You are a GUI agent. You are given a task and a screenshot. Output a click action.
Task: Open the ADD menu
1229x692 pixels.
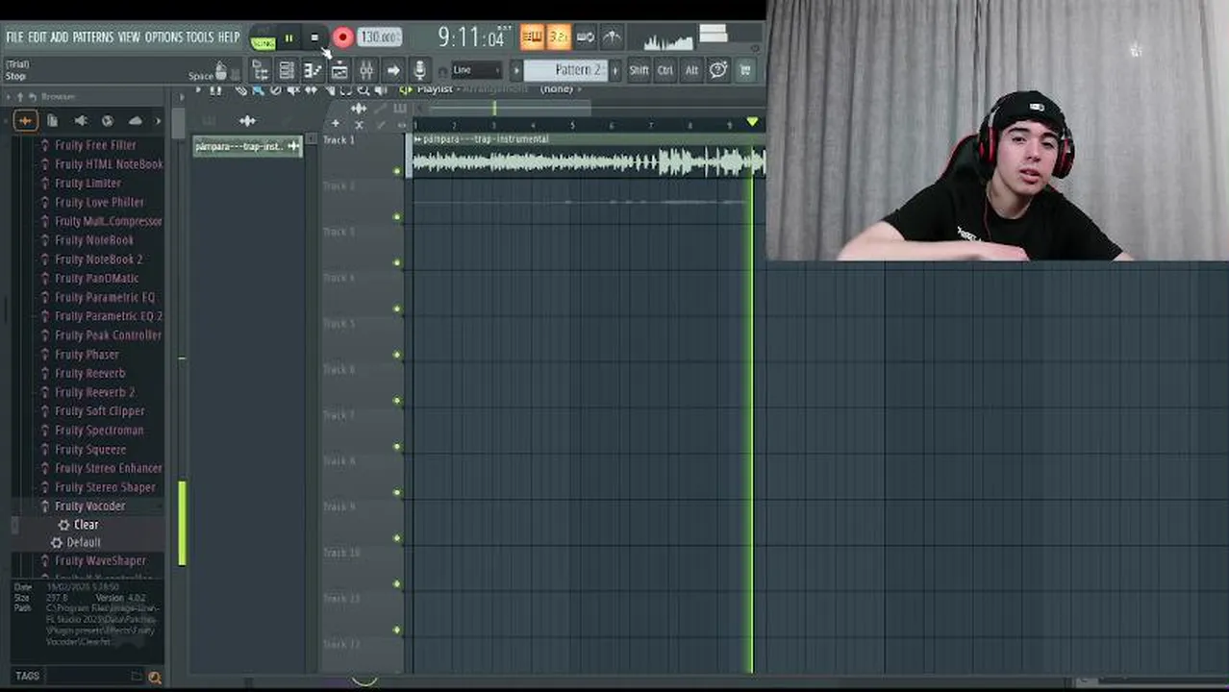60,37
